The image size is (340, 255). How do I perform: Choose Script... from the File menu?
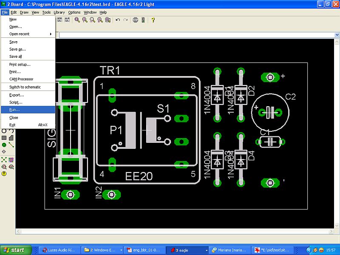pos(28,102)
